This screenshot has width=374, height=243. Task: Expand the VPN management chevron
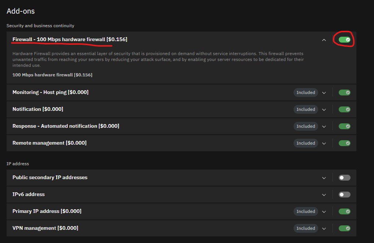[x=324, y=229]
